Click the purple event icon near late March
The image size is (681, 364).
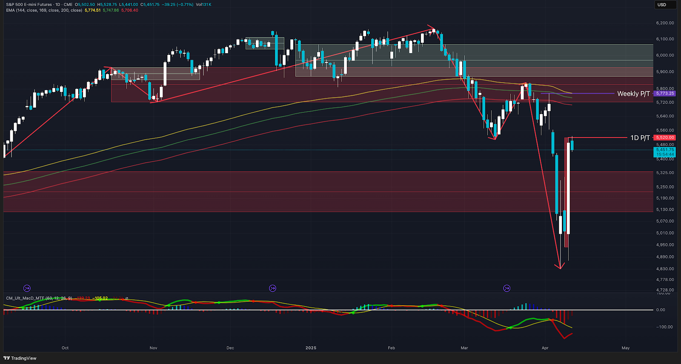(x=506, y=288)
